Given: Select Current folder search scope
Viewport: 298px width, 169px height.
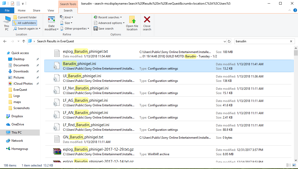Looking at the screenshot, I should click(25, 17).
